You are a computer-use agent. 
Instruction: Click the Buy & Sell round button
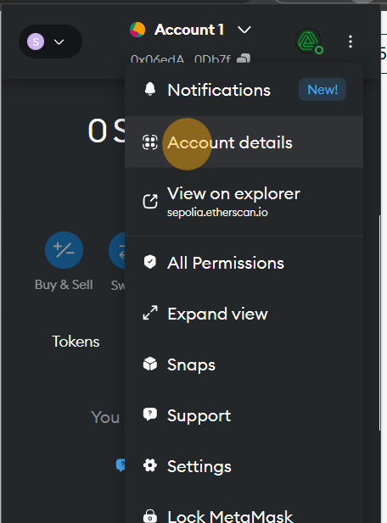tap(64, 250)
